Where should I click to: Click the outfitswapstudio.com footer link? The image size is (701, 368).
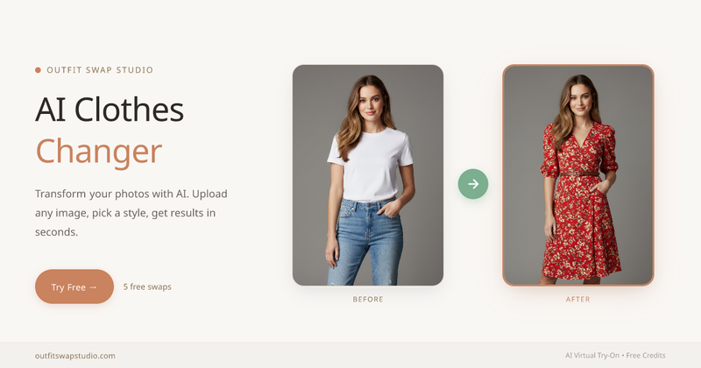[75, 356]
